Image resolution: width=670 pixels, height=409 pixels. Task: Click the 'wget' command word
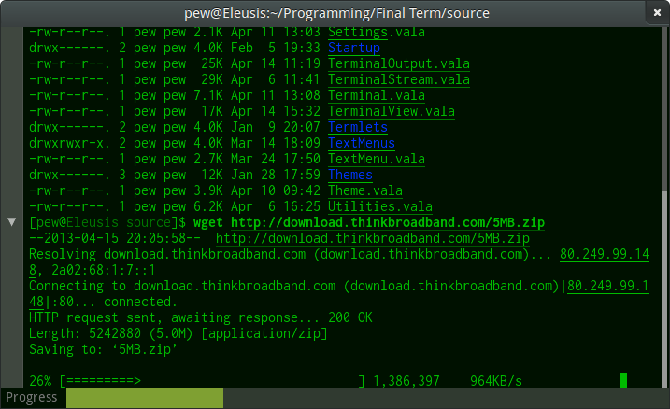[208, 222]
